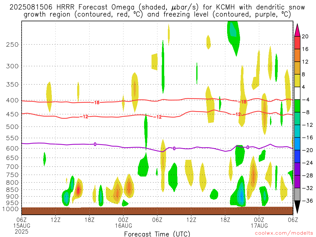This screenshot has width=316, height=237.
Task: Select the colorbar value label -24
Action: pyautogui.click(x=307, y=163)
